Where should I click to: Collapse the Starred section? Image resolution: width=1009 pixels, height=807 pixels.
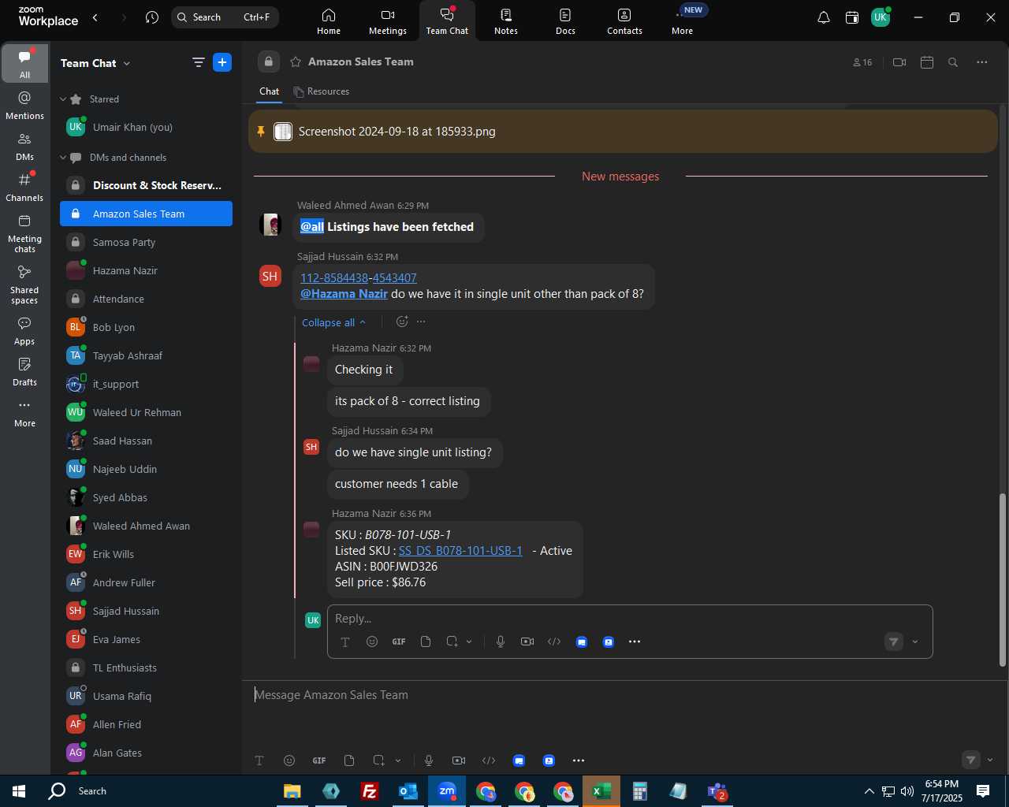(63, 99)
